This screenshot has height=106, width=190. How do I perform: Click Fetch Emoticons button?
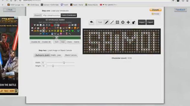coord(69,15)
